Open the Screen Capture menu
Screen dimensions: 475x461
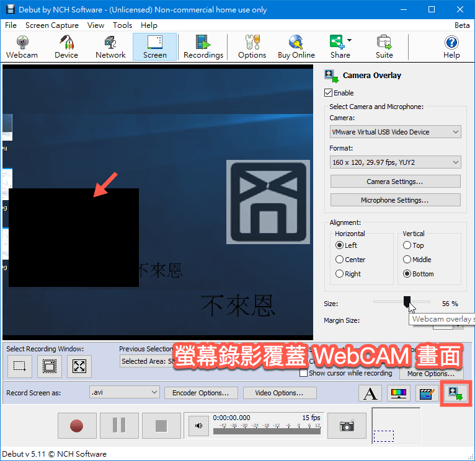(52, 25)
